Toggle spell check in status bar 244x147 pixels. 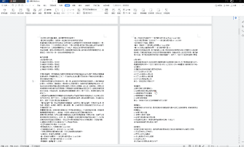(x=25, y=146)
